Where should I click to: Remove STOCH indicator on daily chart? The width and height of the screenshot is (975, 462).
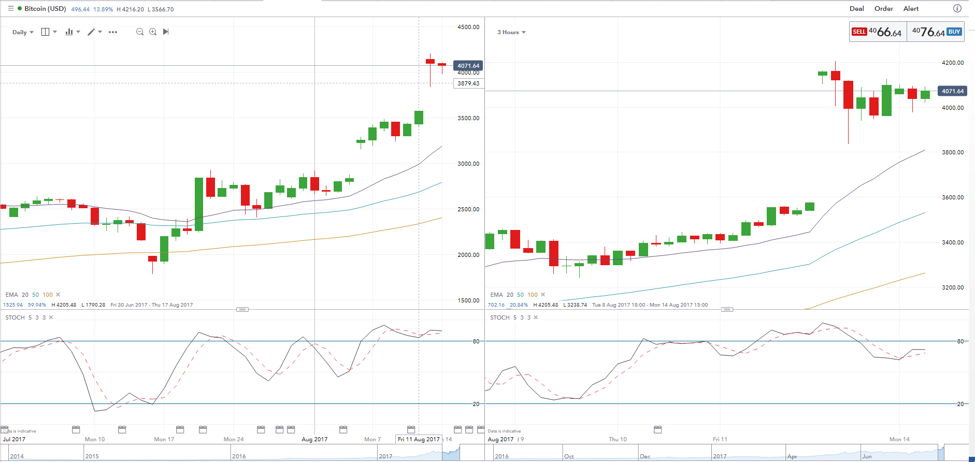(51, 317)
